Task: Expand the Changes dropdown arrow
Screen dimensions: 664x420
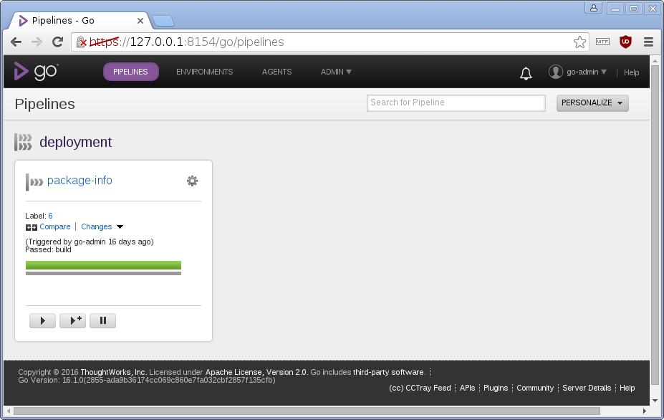Action: pos(120,226)
